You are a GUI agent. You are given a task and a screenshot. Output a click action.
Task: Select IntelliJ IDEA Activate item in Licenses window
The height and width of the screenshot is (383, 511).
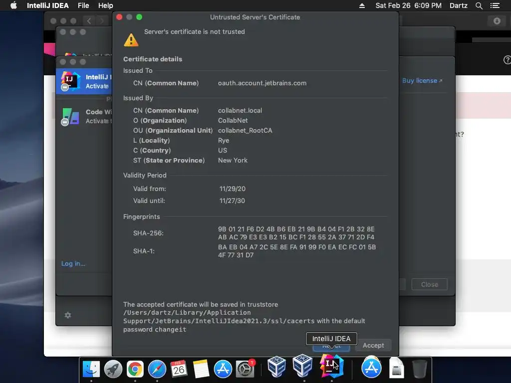84,81
